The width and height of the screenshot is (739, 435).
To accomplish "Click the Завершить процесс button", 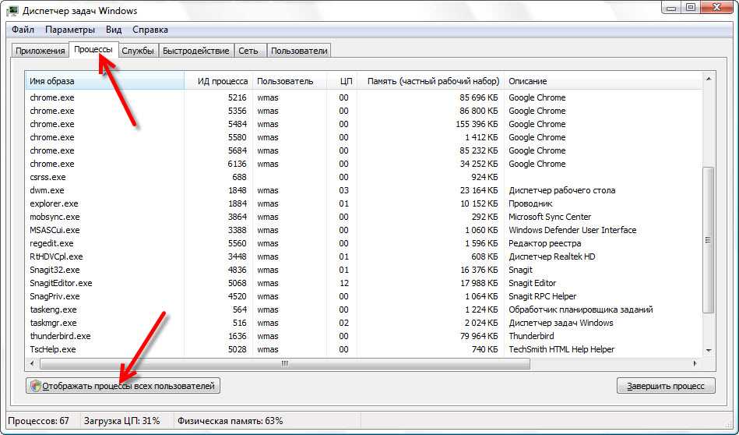I will pyautogui.click(x=666, y=386).
